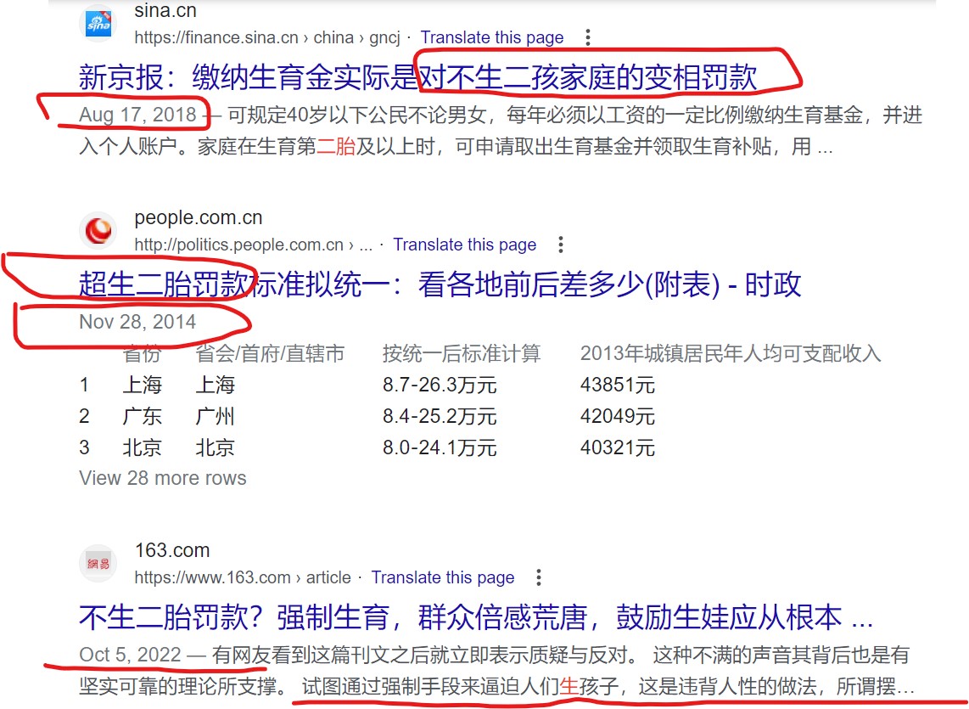Image resolution: width=969 pixels, height=709 pixels.
Task: Click table cell 8.7-26.3万元
Action: point(440,385)
